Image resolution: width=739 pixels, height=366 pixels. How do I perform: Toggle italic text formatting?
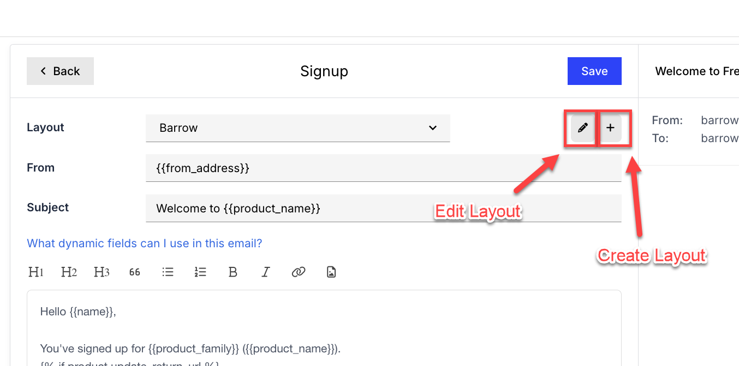click(x=266, y=272)
